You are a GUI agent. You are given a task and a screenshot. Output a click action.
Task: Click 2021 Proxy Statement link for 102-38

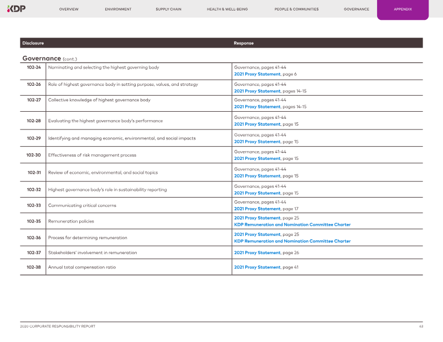(257, 267)
